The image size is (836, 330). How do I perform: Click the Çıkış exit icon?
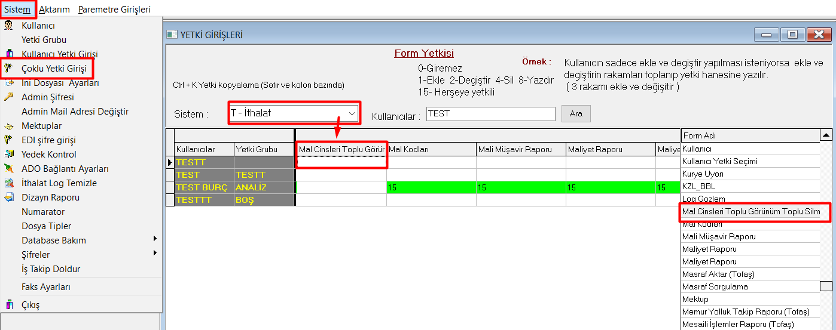(8, 305)
